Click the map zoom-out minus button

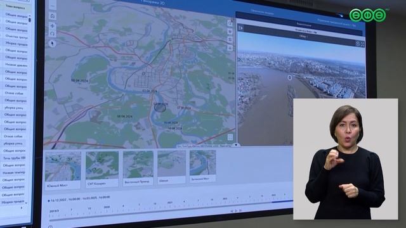point(53,6)
